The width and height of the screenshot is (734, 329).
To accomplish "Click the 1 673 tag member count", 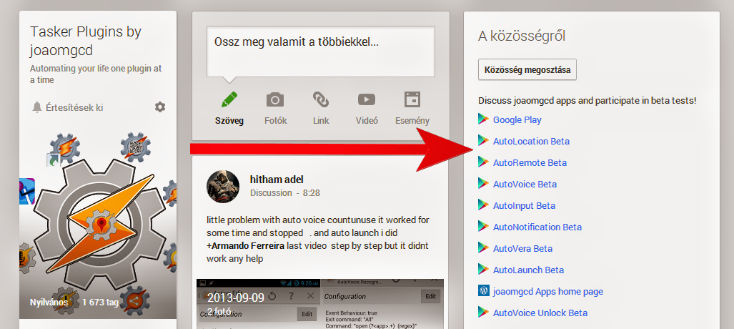I will pyautogui.click(x=100, y=303).
